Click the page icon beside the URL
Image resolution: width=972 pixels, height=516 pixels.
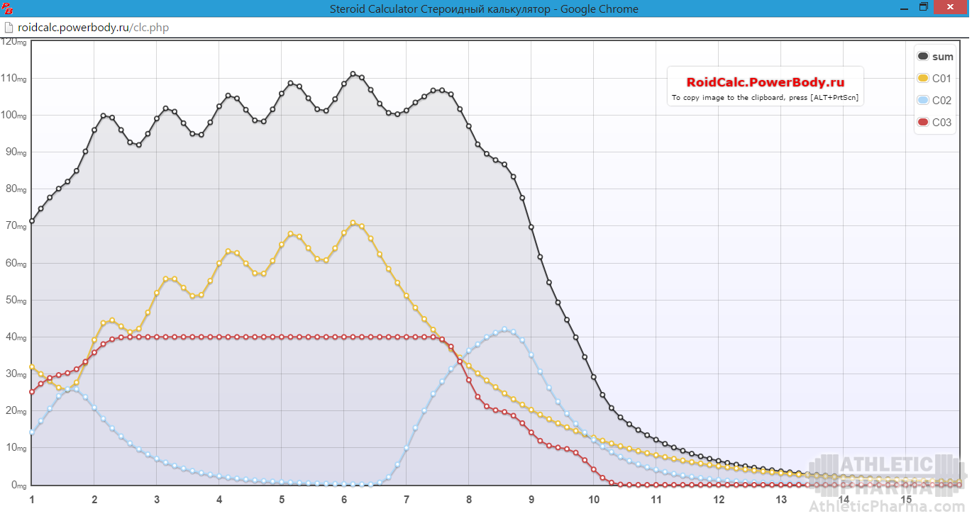click(9, 28)
